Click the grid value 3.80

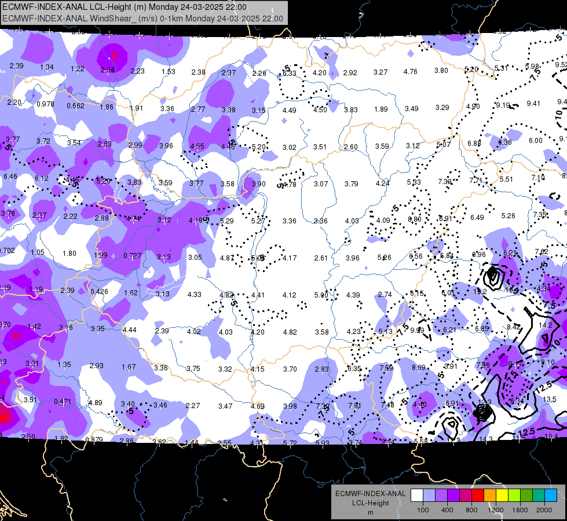click(441, 71)
